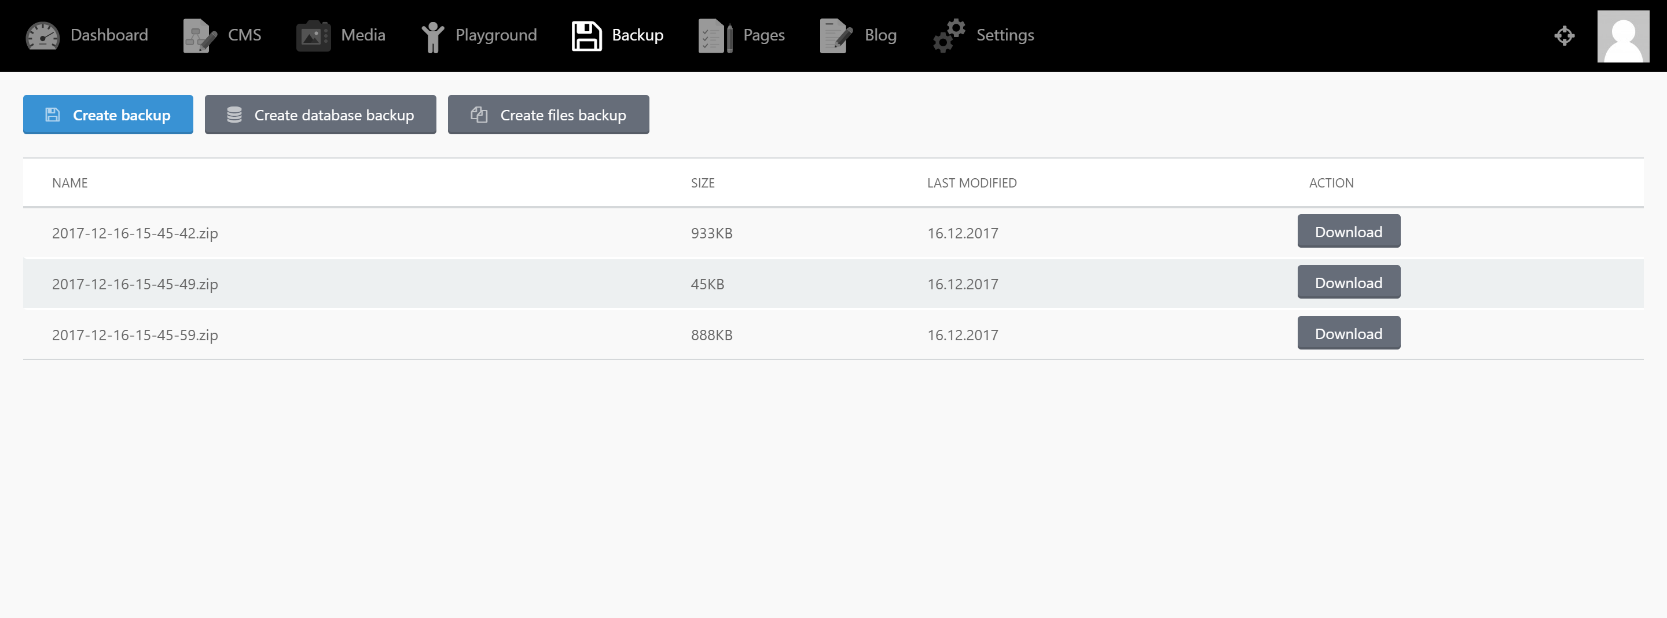Click the Blog pencil document icon
Image resolution: width=1667 pixels, height=618 pixels.
835,36
